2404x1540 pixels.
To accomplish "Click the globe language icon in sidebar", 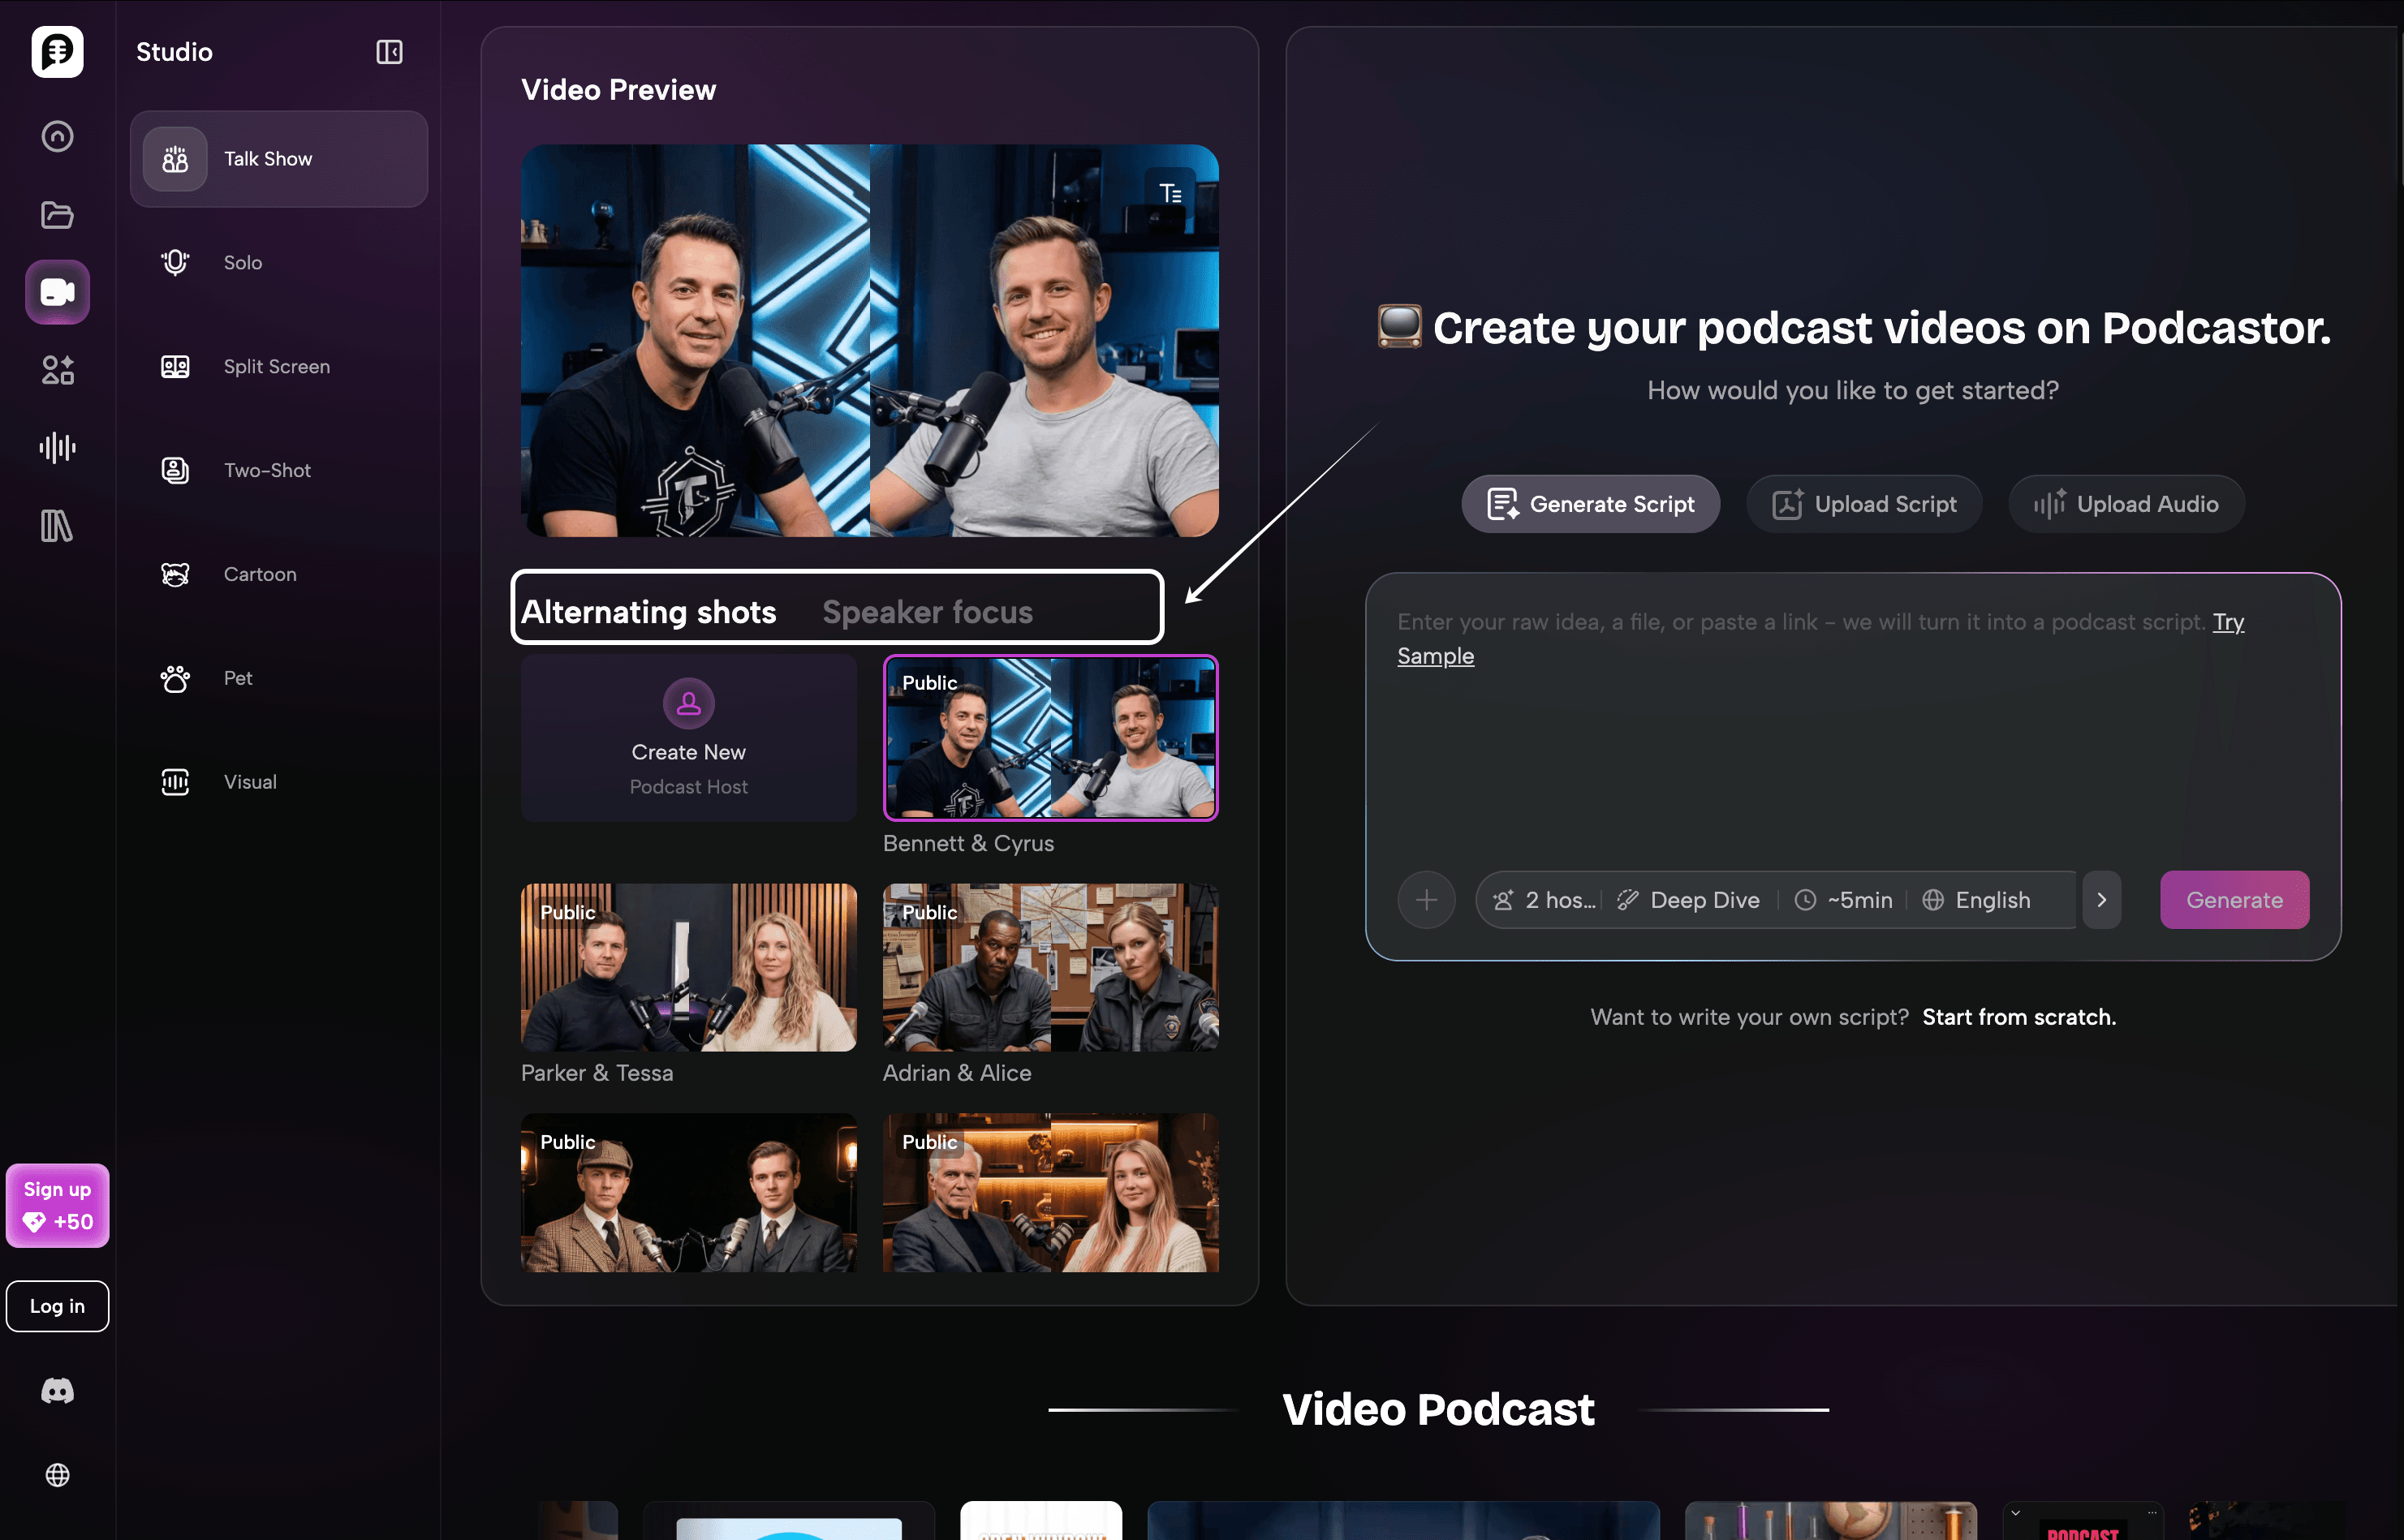I will [57, 1475].
